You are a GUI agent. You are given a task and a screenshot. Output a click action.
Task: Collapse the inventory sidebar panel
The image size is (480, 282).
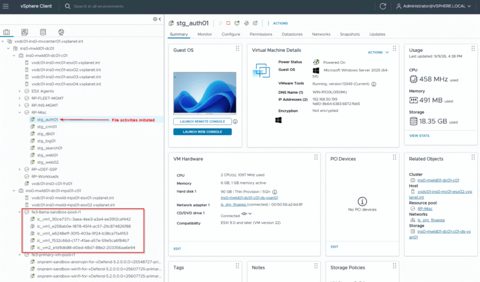(160, 19)
